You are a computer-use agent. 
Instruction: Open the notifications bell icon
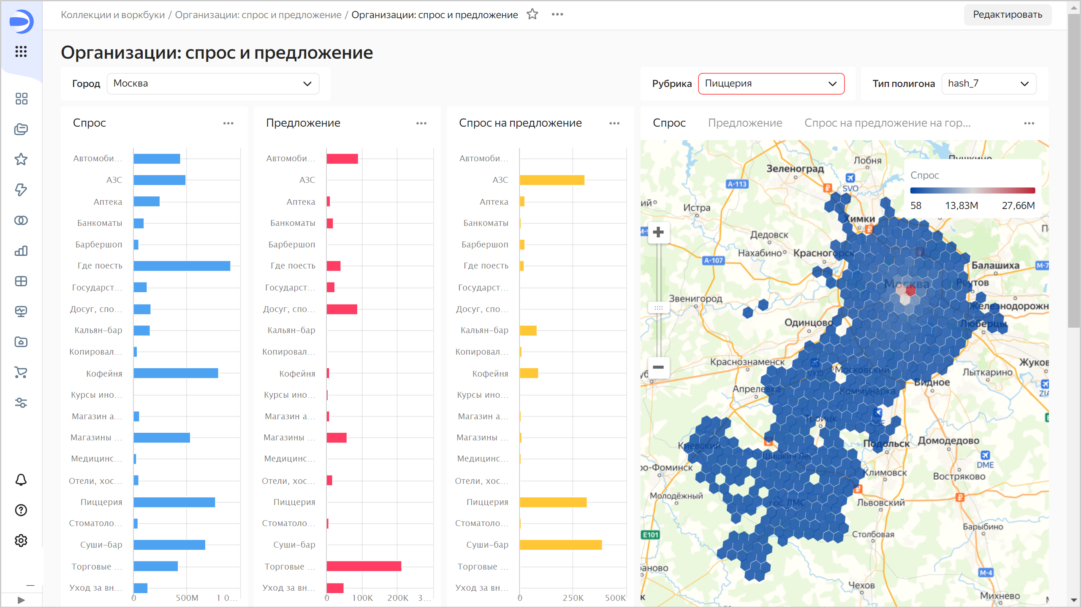click(x=21, y=480)
